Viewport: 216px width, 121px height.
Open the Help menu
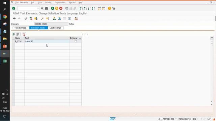point(80,2)
